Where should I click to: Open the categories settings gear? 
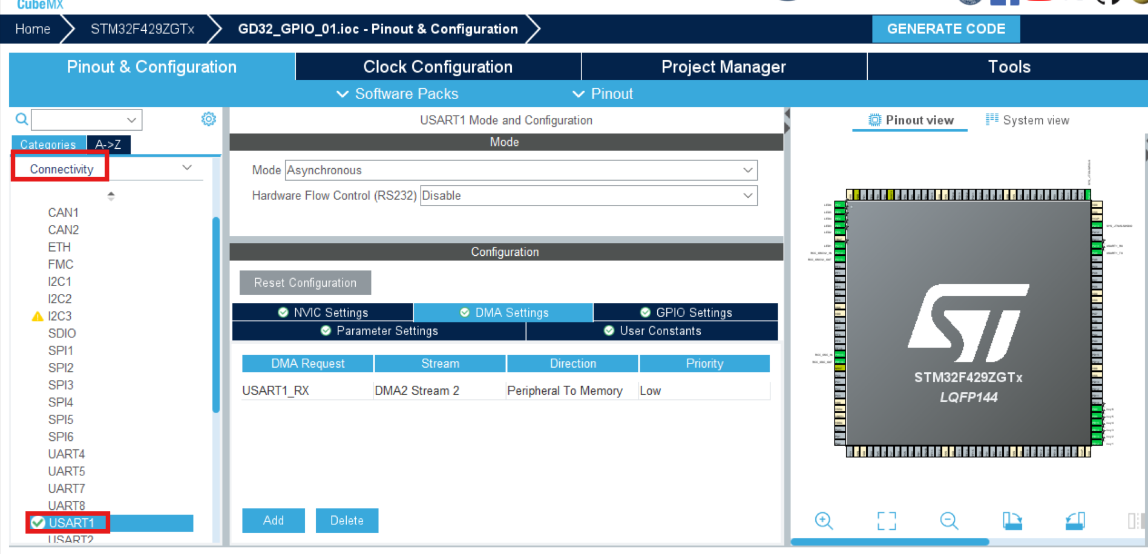click(209, 119)
